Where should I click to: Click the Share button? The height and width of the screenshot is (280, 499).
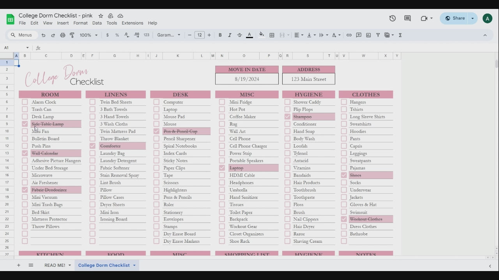[455, 18]
